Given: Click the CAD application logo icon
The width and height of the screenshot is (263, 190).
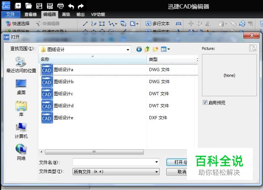Looking at the screenshot, I should click(6, 6).
